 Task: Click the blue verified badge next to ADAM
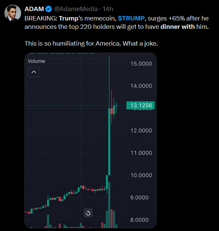click(x=49, y=9)
